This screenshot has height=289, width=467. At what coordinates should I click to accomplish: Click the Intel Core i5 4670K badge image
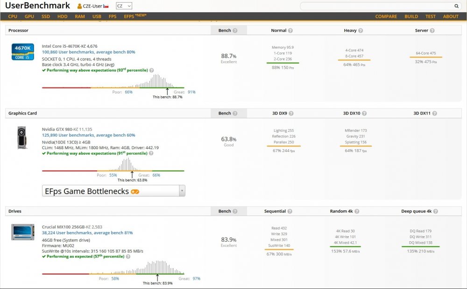(x=23, y=52)
